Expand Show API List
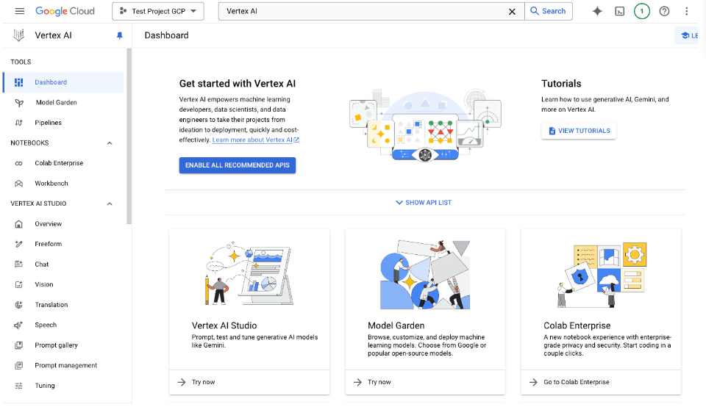This screenshot has width=706, height=407. [x=424, y=203]
